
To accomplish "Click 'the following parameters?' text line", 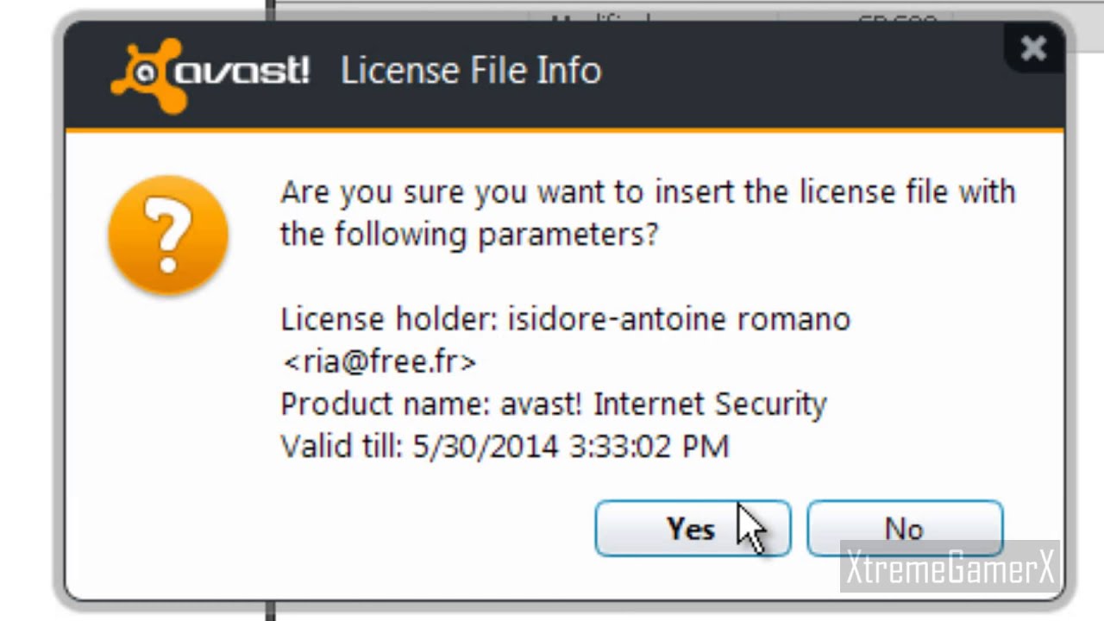I will click(469, 234).
